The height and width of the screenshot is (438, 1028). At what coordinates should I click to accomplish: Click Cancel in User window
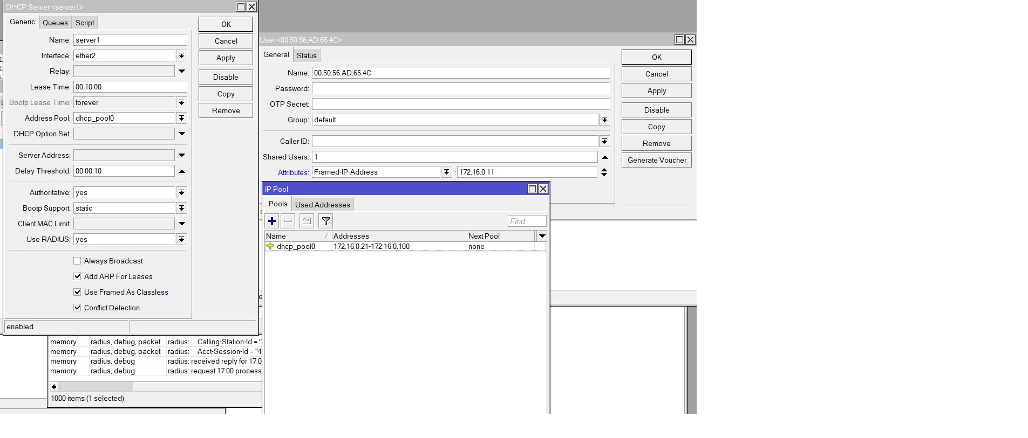point(656,74)
